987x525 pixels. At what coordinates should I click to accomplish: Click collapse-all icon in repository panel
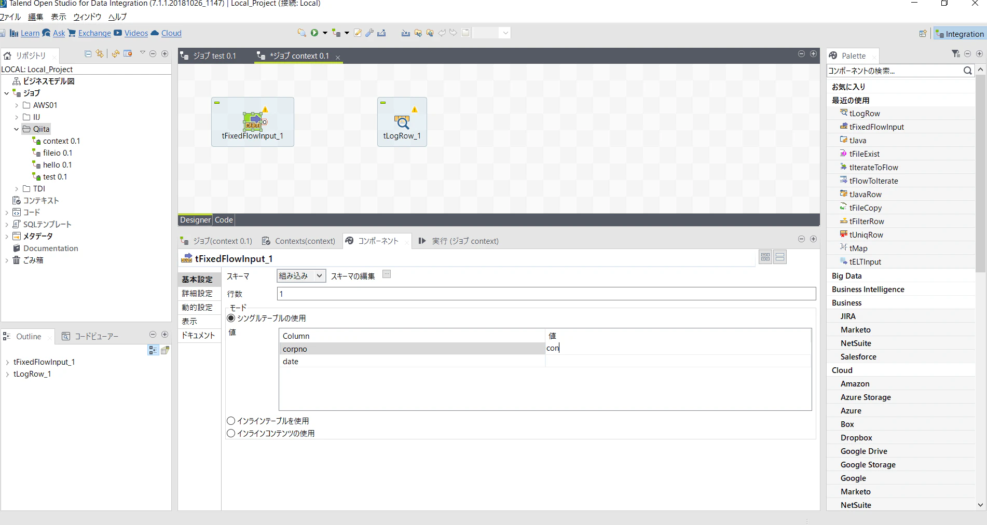pyautogui.click(x=88, y=53)
